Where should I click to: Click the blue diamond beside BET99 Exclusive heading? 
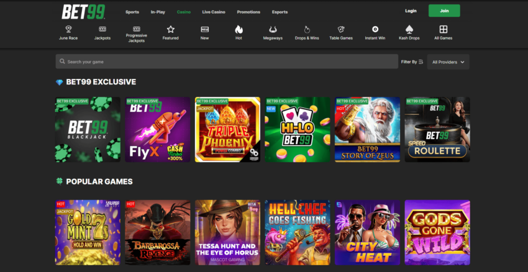pyautogui.click(x=59, y=82)
